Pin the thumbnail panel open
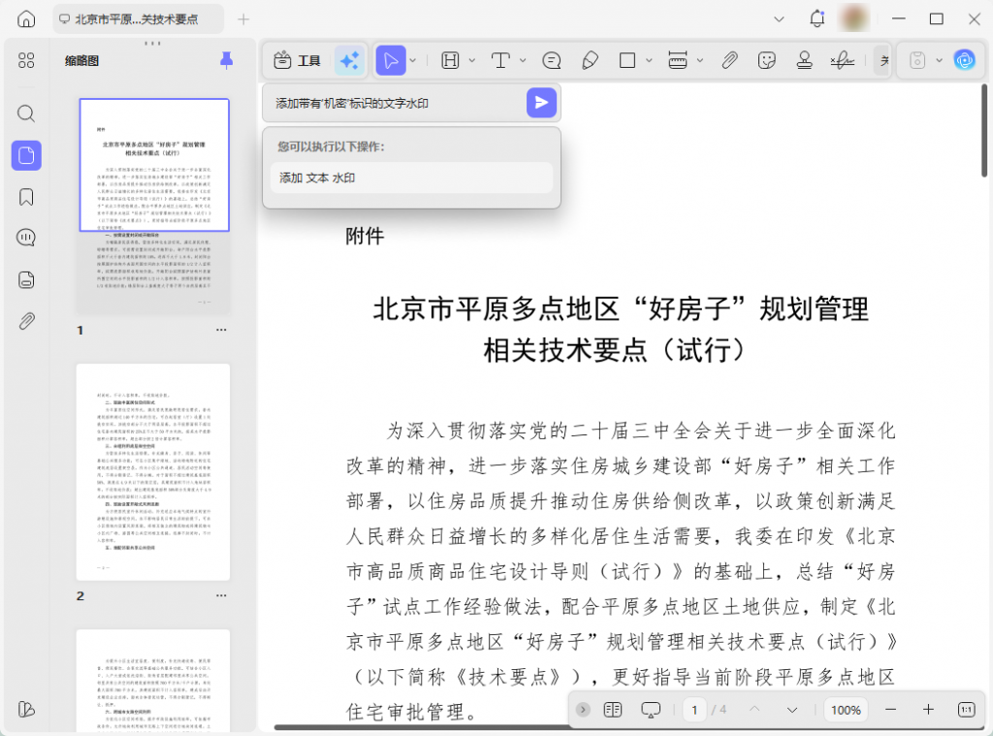993x736 pixels. coord(226,60)
